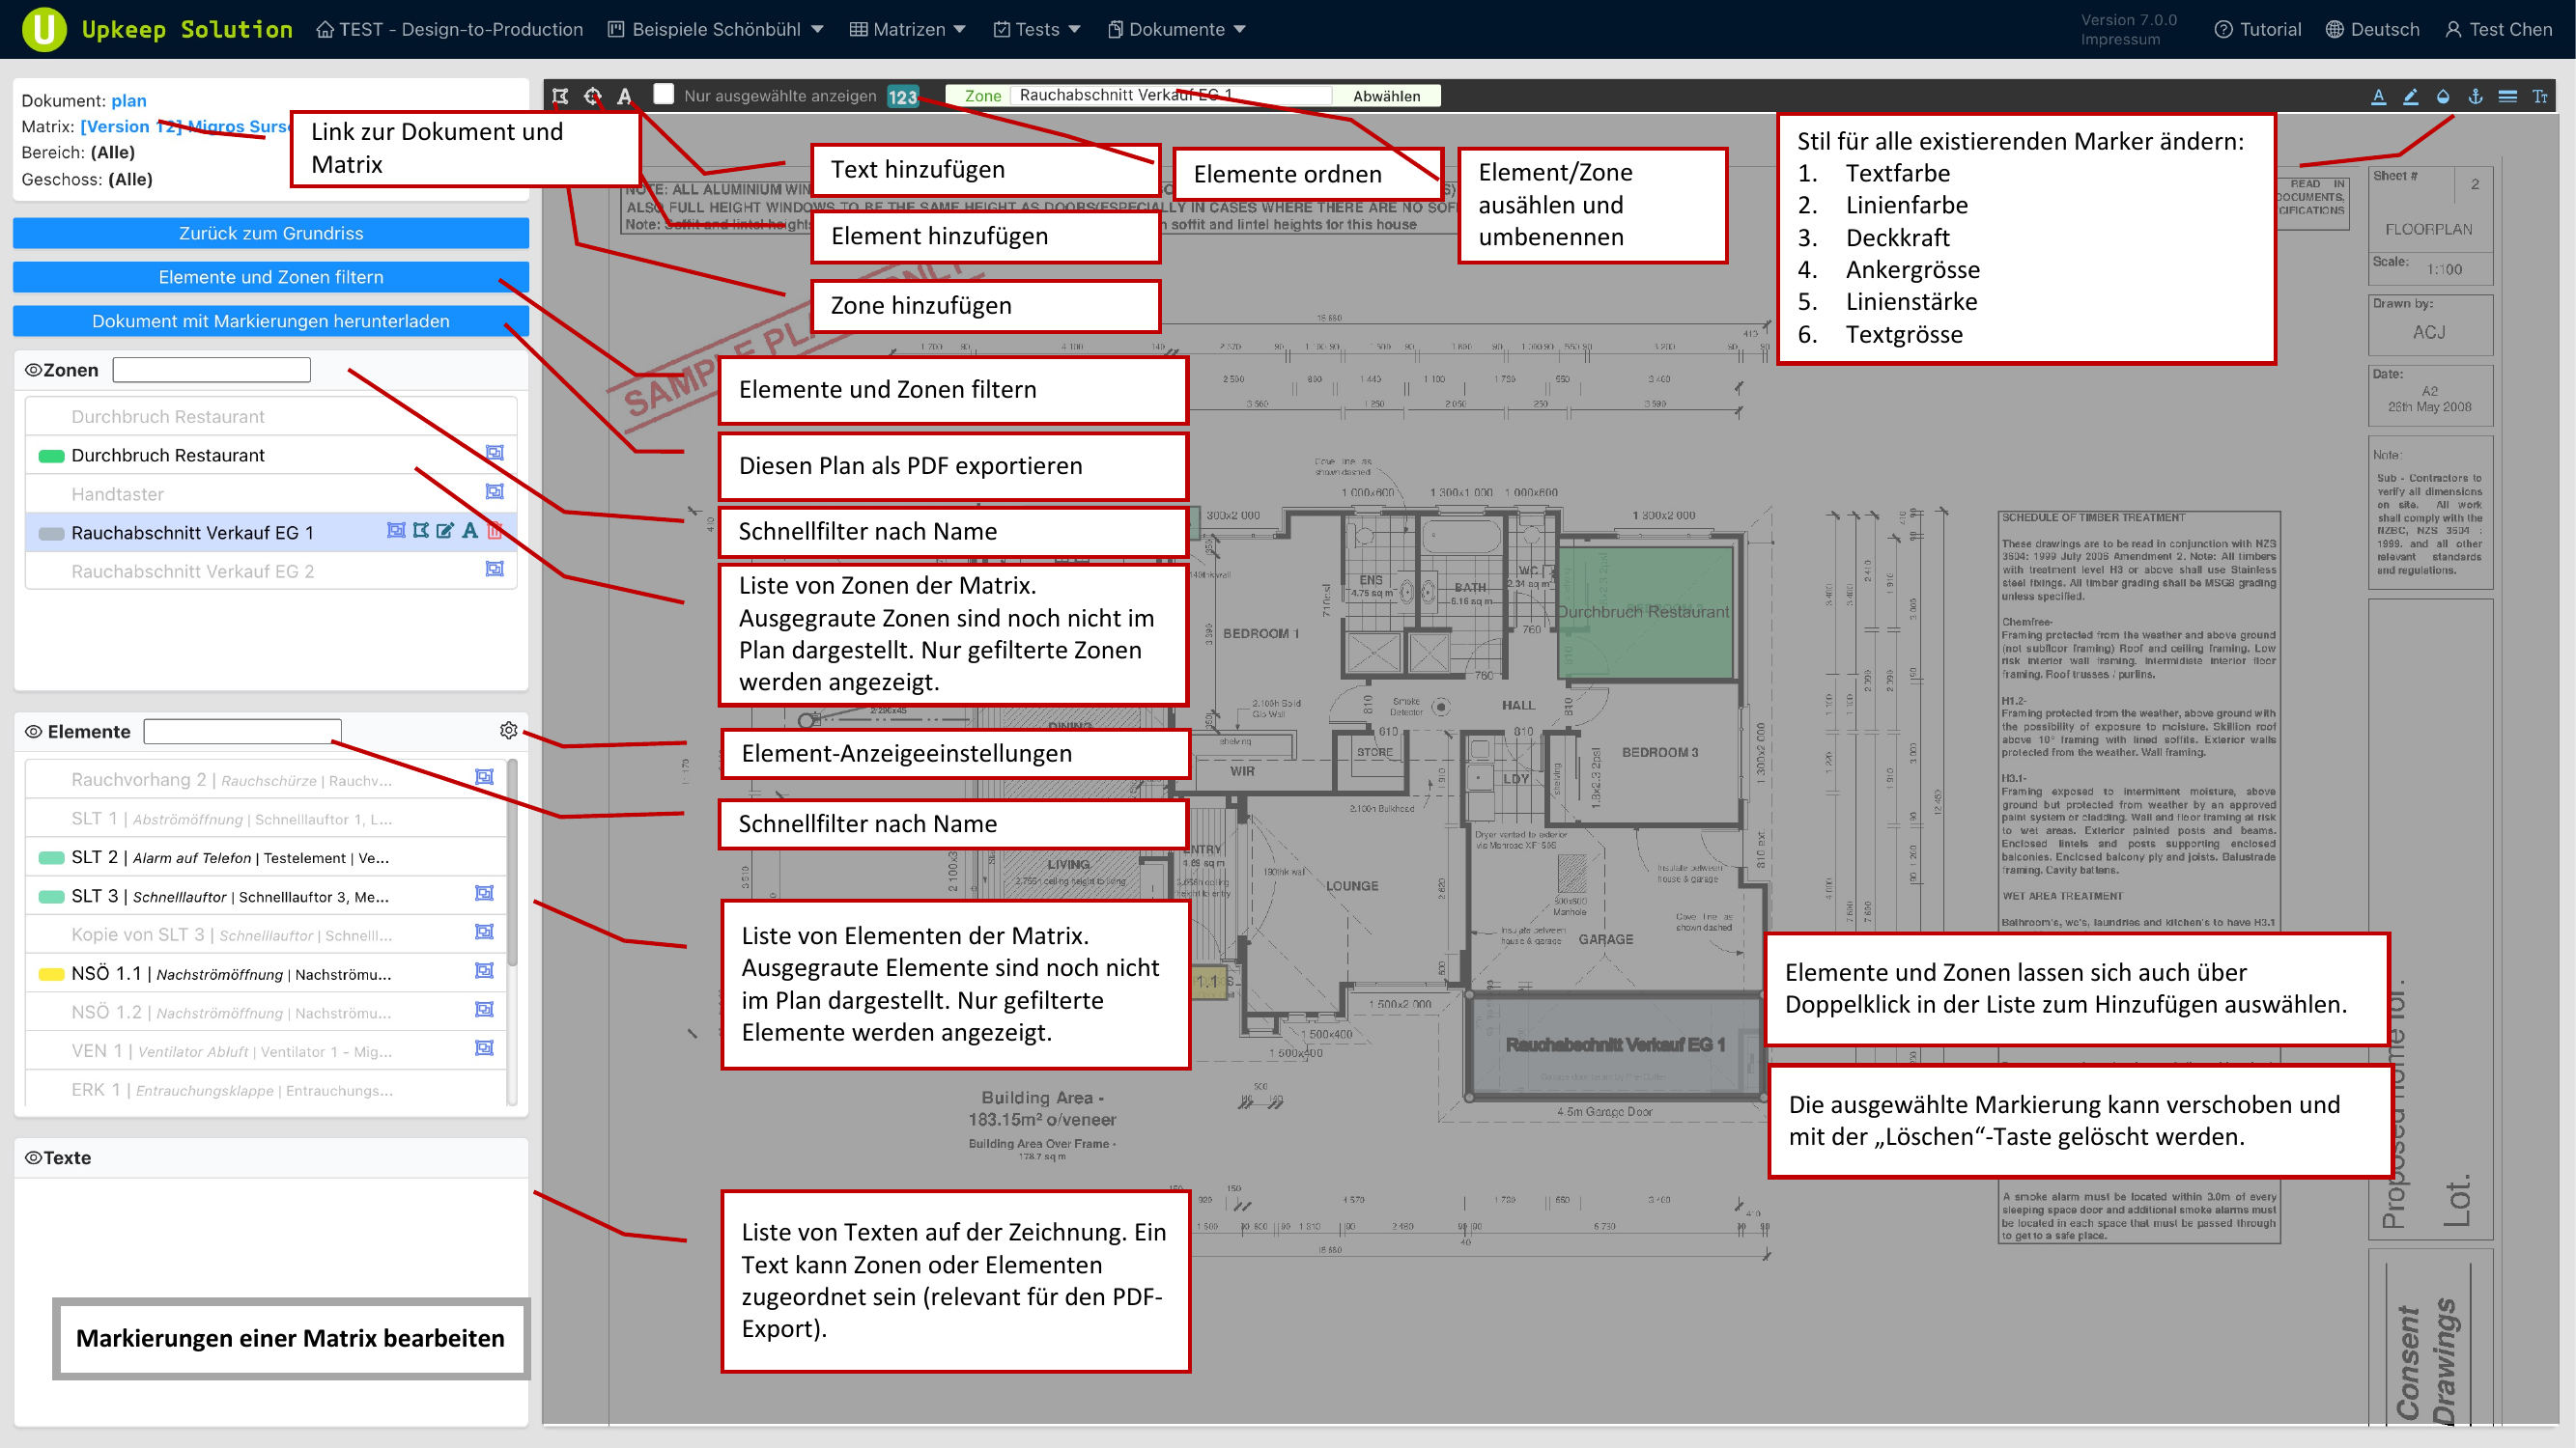Click 'Dokument mit Markierungen herunterladen' button
This screenshot has height=1448, width=2576.
[271, 320]
